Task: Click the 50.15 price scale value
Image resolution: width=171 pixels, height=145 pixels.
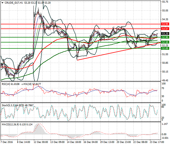Action: click(165, 72)
